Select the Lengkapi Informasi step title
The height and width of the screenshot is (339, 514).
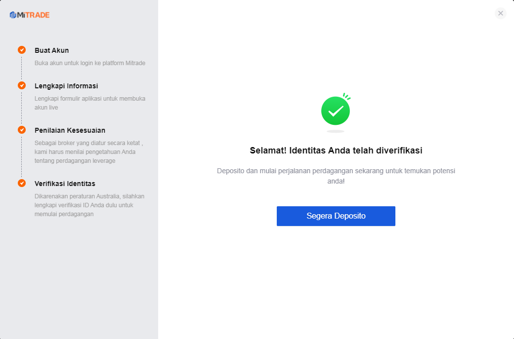pyautogui.click(x=66, y=86)
